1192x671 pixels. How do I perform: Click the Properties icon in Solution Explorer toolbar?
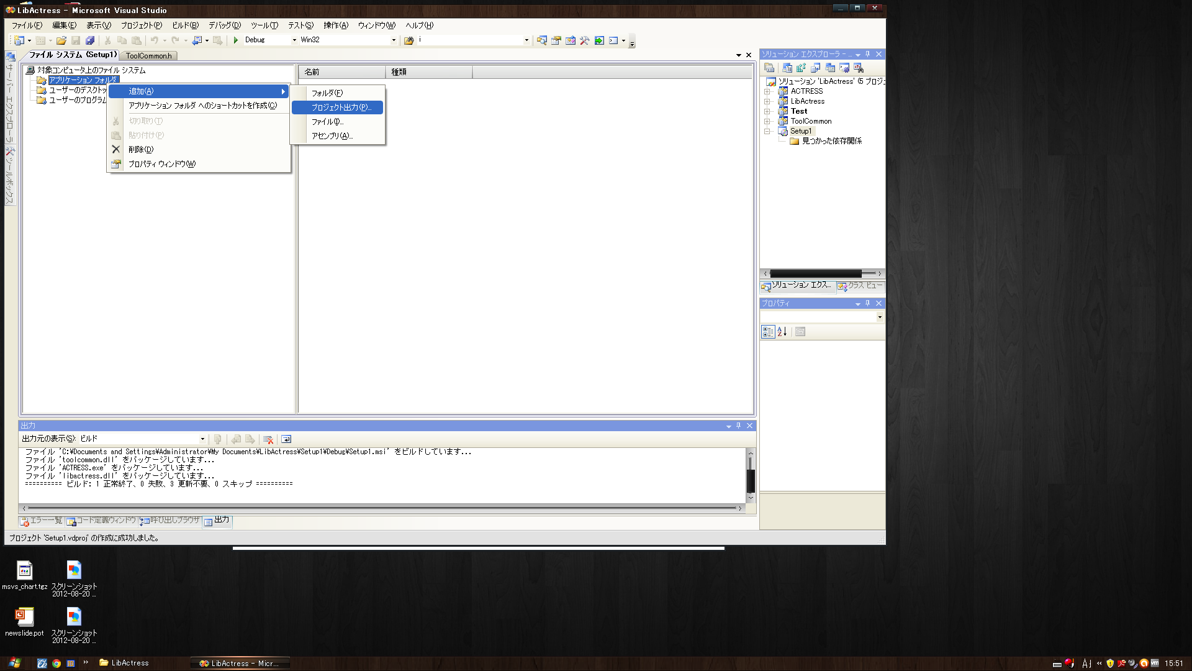click(769, 68)
